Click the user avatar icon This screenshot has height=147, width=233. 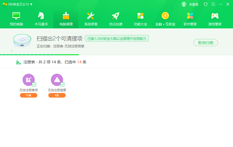(184, 4)
